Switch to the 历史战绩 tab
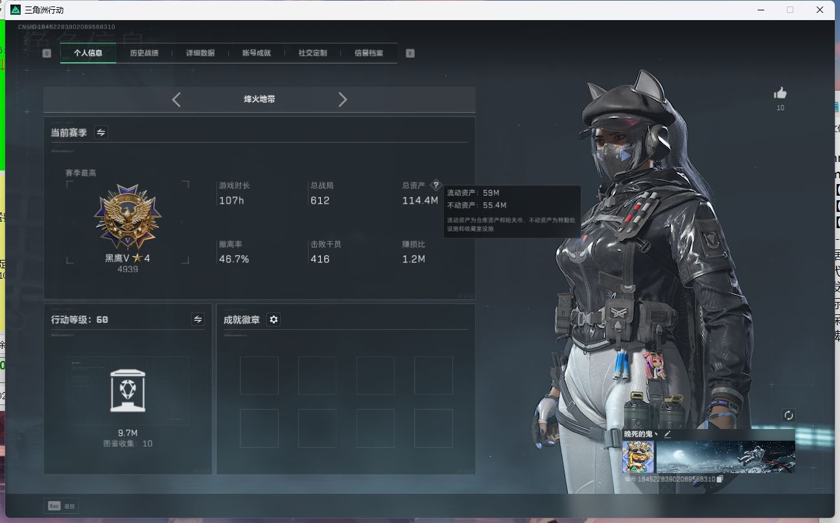Image resolution: width=840 pixels, height=523 pixels. click(x=144, y=53)
